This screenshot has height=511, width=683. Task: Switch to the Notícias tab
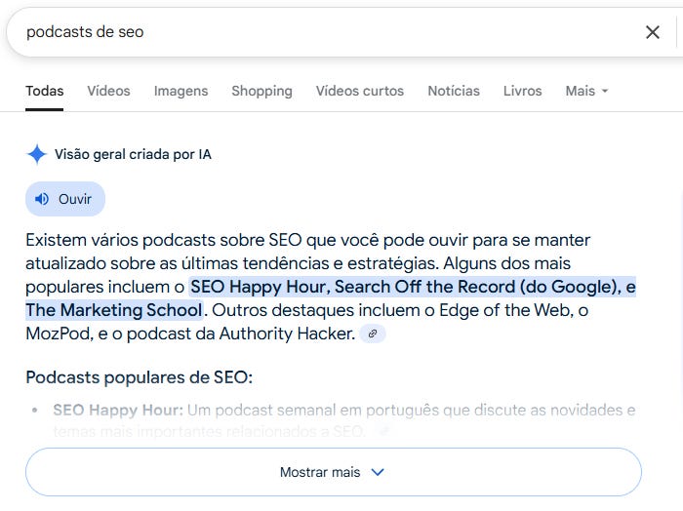click(x=454, y=91)
